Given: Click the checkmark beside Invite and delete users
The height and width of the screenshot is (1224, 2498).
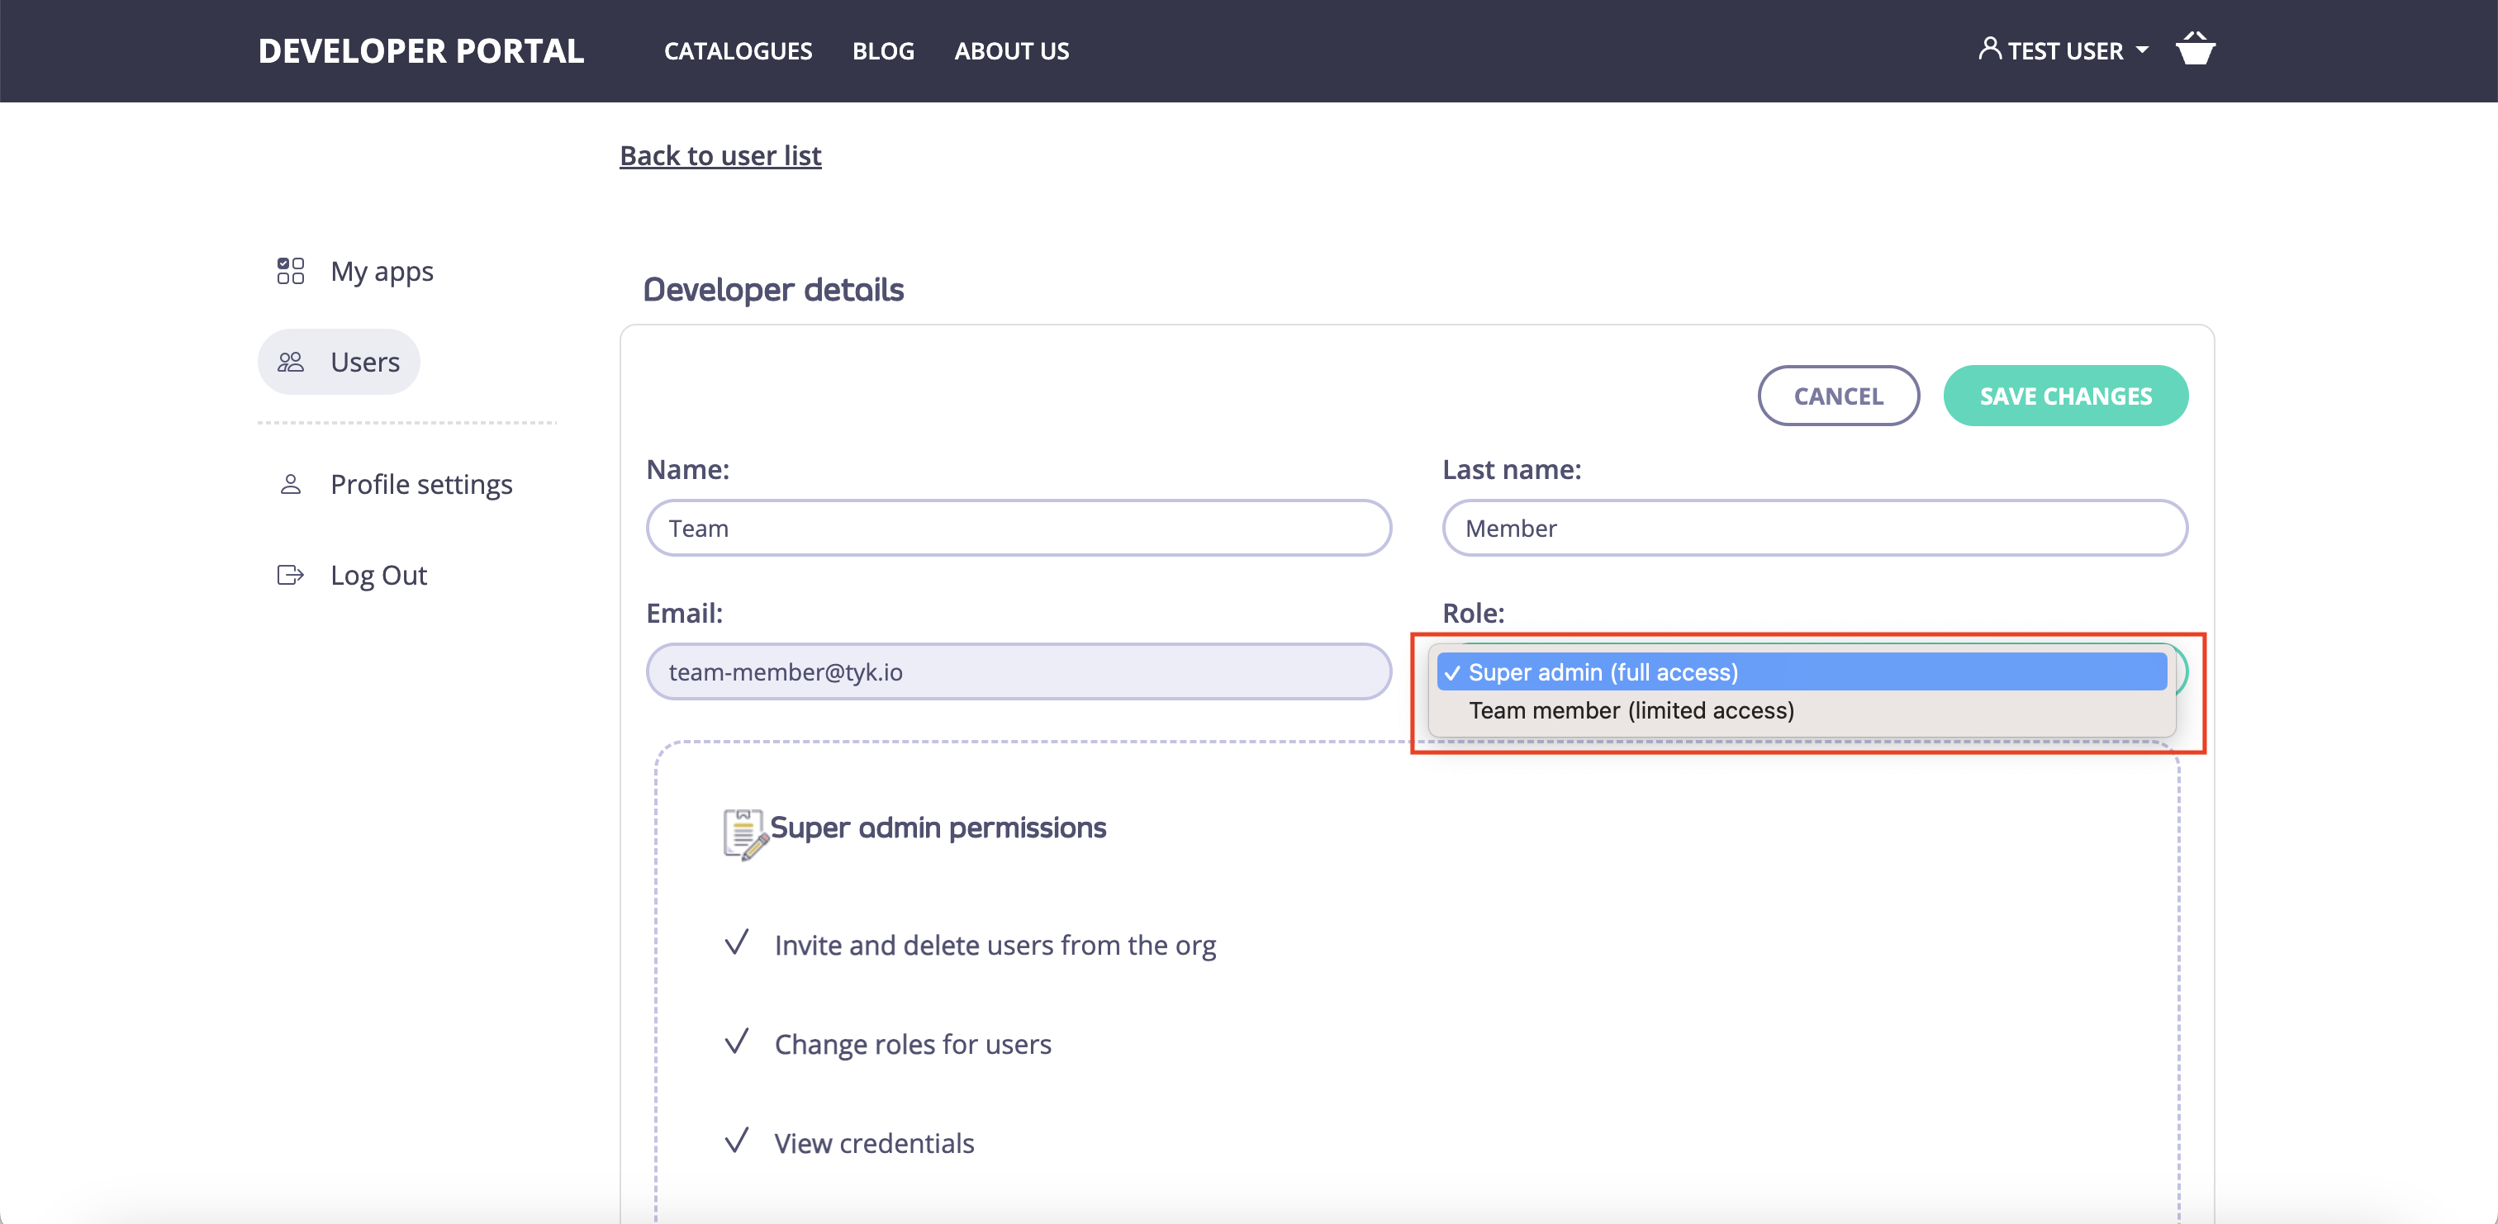Looking at the screenshot, I should click(x=737, y=942).
